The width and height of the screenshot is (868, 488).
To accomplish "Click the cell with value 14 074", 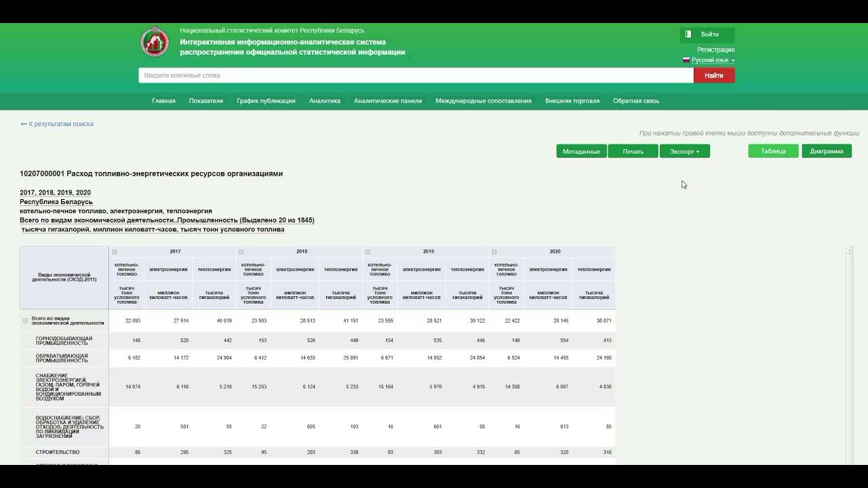I will 127,387.
